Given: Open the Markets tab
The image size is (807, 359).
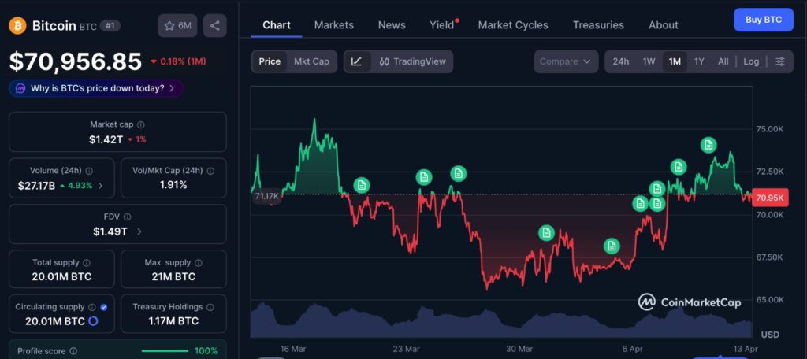Looking at the screenshot, I should [x=334, y=25].
